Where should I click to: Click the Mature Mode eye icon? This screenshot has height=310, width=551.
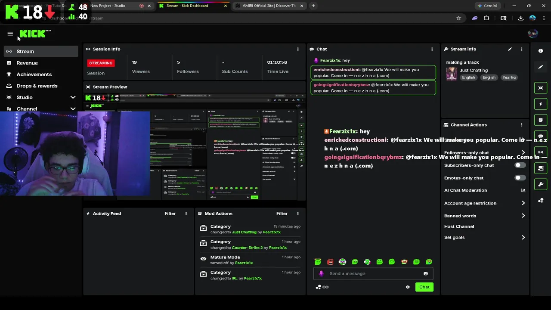(x=203, y=259)
